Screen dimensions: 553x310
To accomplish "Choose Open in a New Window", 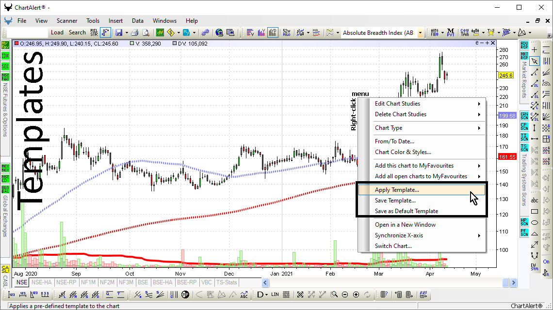I will click(x=422, y=225).
